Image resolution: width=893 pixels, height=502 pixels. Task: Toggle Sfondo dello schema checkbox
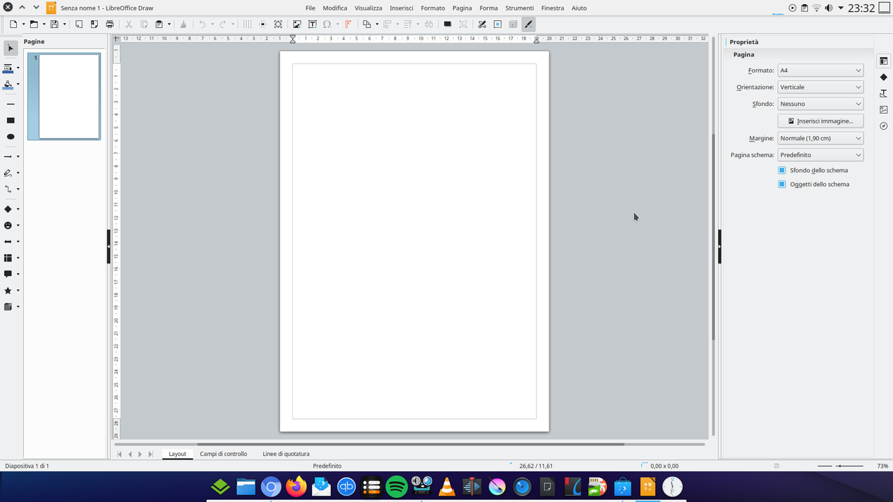tap(782, 170)
